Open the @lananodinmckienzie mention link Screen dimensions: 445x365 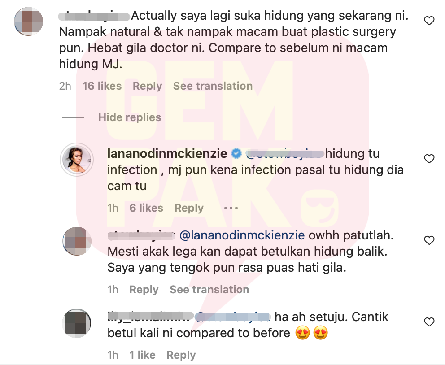tap(242, 235)
